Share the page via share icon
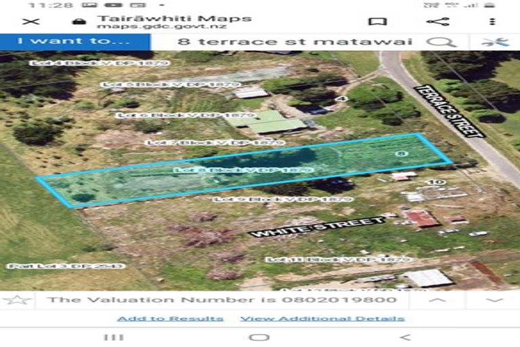Viewport: 520px width, 347px height. tap(438, 22)
